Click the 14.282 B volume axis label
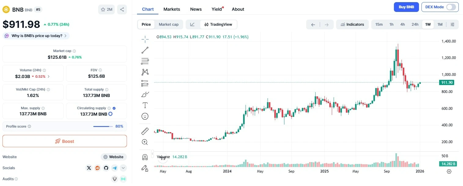Screen dimensions: 463x186 tap(448, 164)
